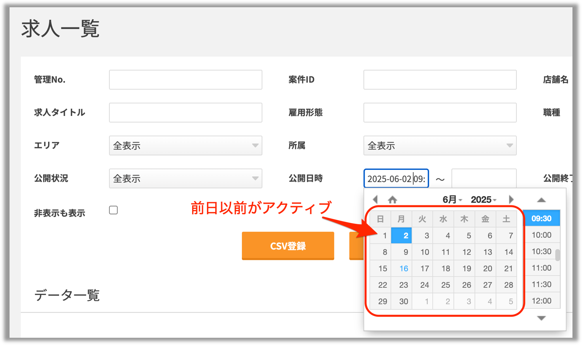582x345 pixels.
Task: Expand the 所属 dropdown
Action: pyautogui.click(x=439, y=146)
